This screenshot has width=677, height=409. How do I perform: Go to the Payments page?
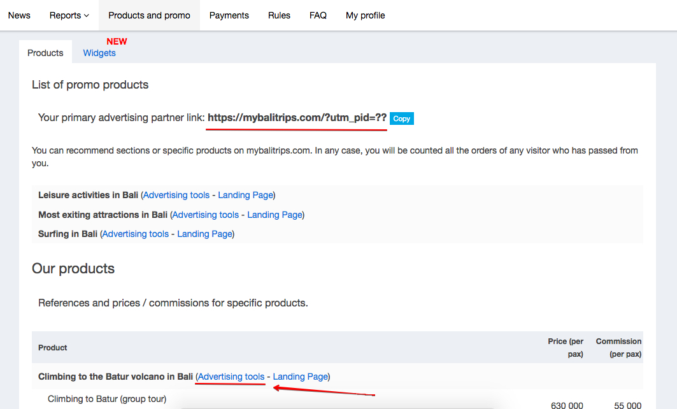[x=229, y=15]
